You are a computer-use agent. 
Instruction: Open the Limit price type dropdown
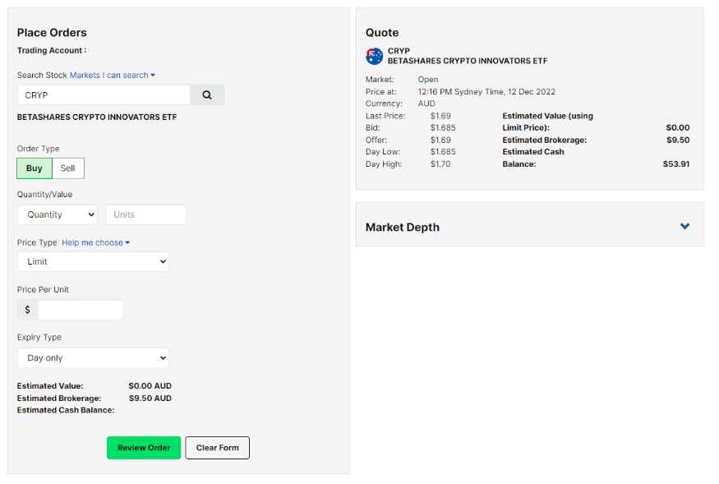(93, 261)
